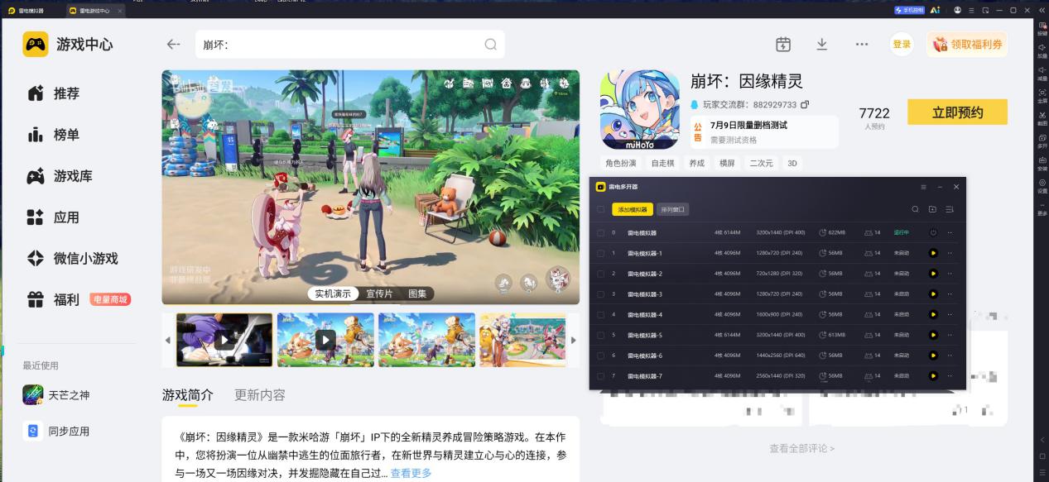1049x482 pixels.
Task: Open the 设置 settings icon in right sidebar
Action: (1042, 184)
